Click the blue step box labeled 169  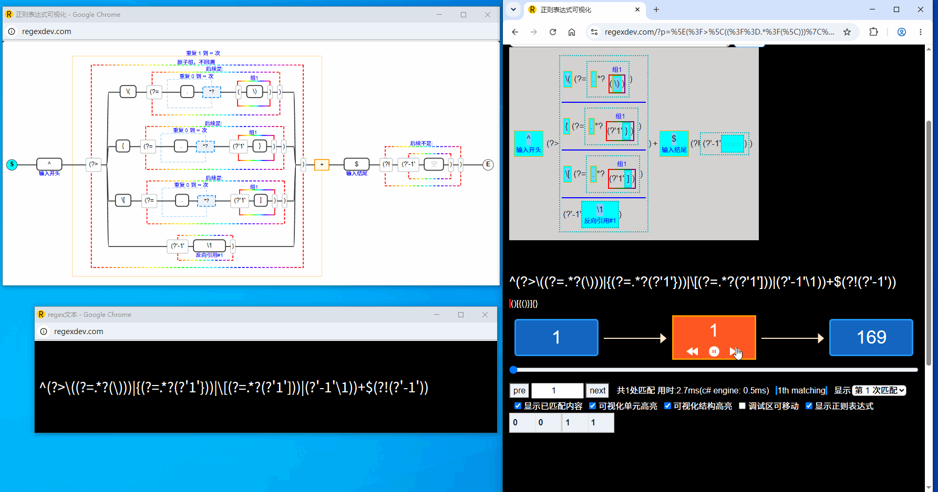(871, 337)
